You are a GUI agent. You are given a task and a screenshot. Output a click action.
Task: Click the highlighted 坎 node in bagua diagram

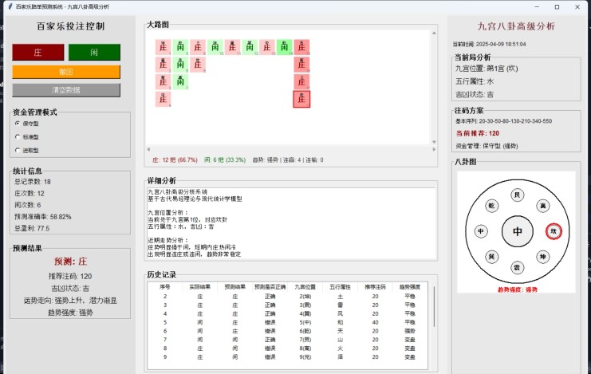click(553, 231)
